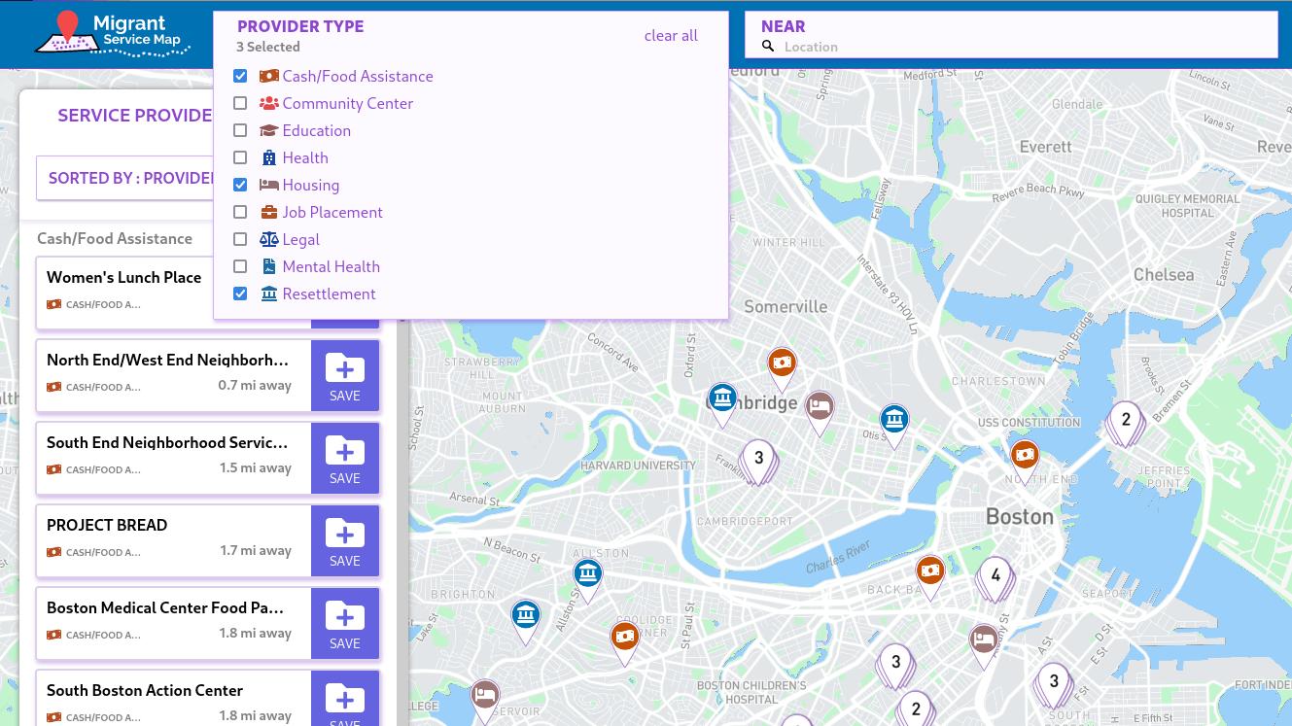Click cash icon on North End/West End card
Viewport: 1292px width, 726px height.
tap(53, 387)
